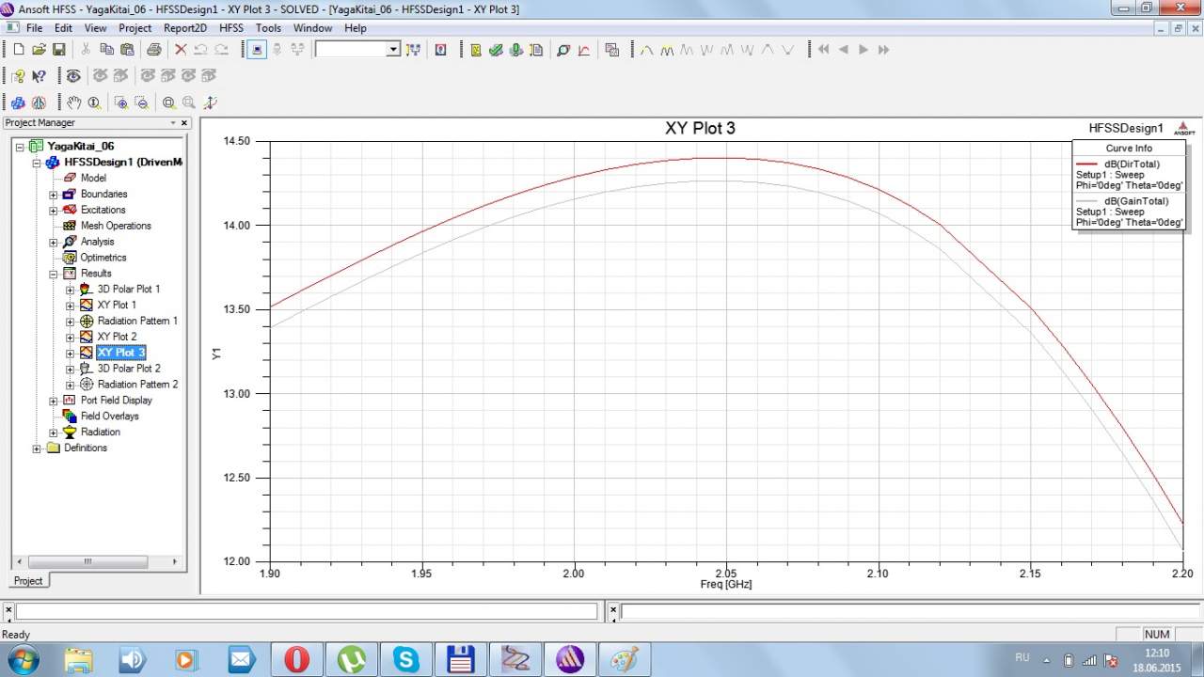The width and height of the screenshot is (1204, 677).
Task: Click the Validate green checkmark icon
Action: click(496, 50)
